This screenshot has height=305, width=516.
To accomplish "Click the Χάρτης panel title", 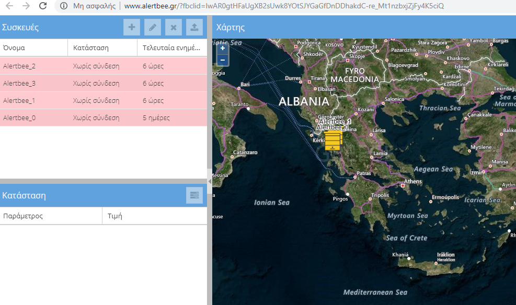I will tap(231, 27).
